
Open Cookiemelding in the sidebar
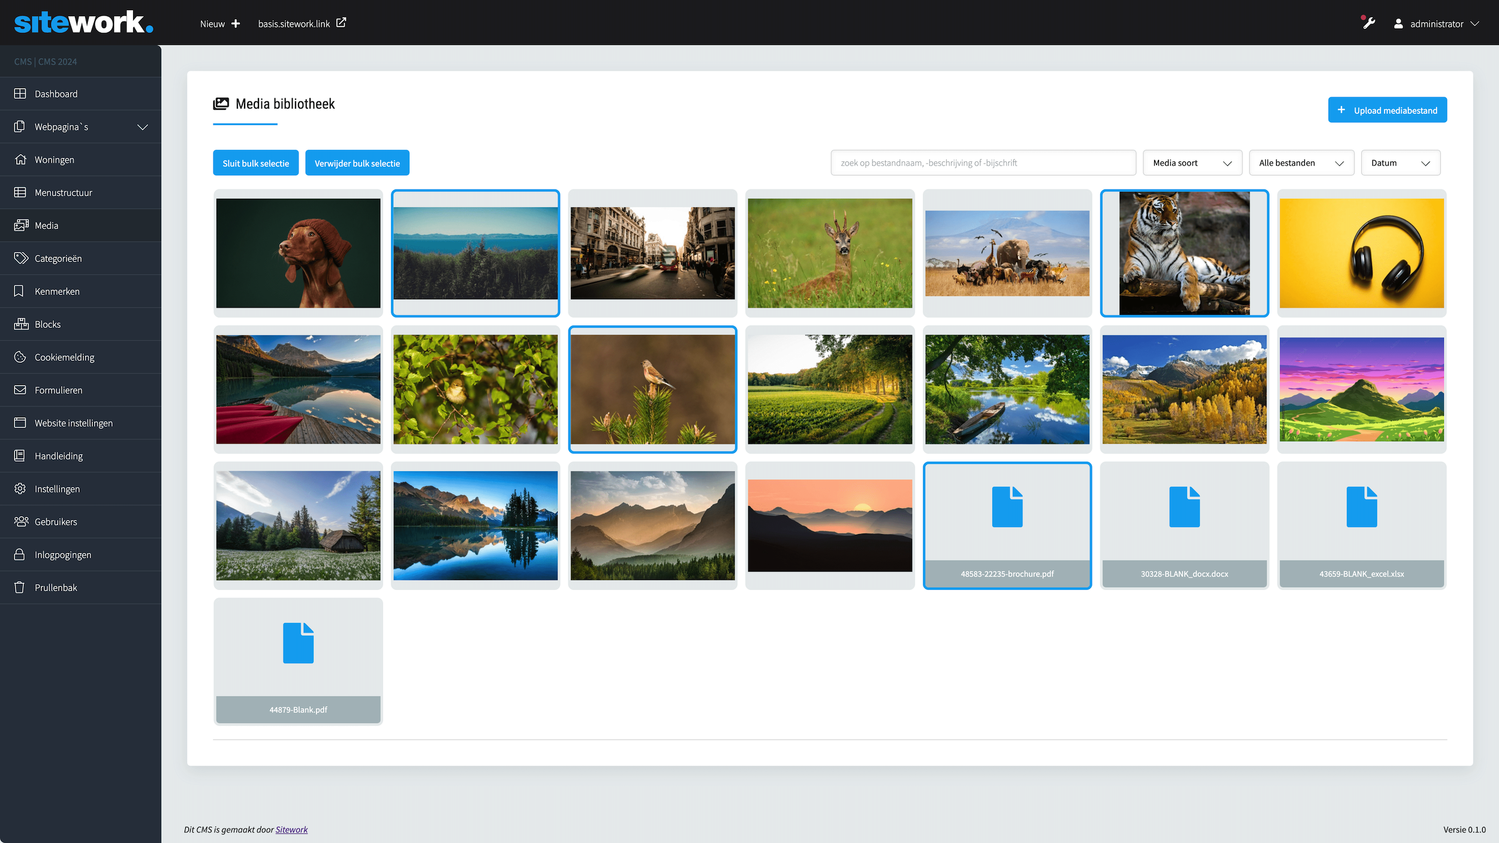pos(64,357)
